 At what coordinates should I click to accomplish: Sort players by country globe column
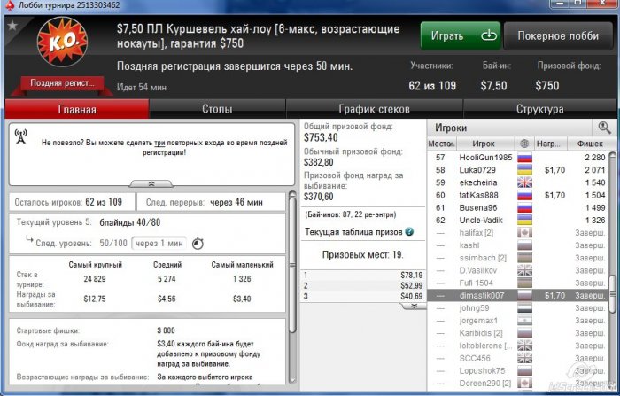(524, 144)
